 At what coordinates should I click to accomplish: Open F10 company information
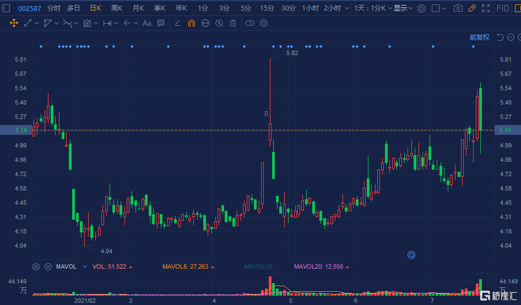(502, 8)
